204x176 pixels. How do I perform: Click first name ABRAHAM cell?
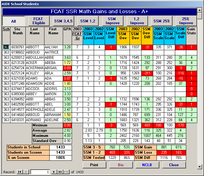pyautogui.click(x=53, y=115)
